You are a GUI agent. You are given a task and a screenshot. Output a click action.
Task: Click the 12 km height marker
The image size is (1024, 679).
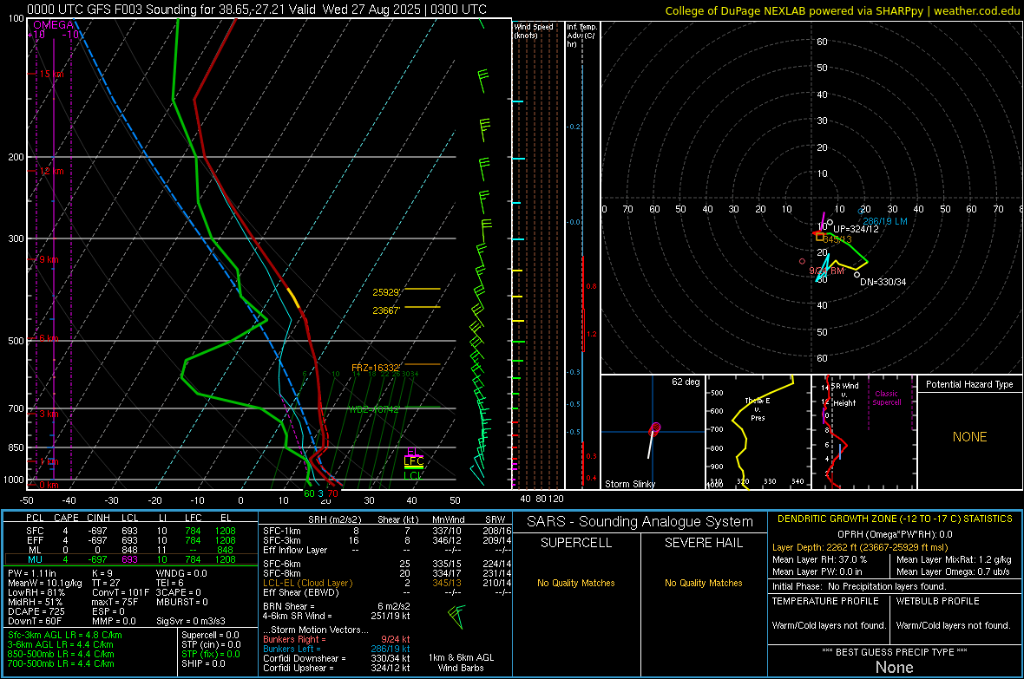(51, 171)
